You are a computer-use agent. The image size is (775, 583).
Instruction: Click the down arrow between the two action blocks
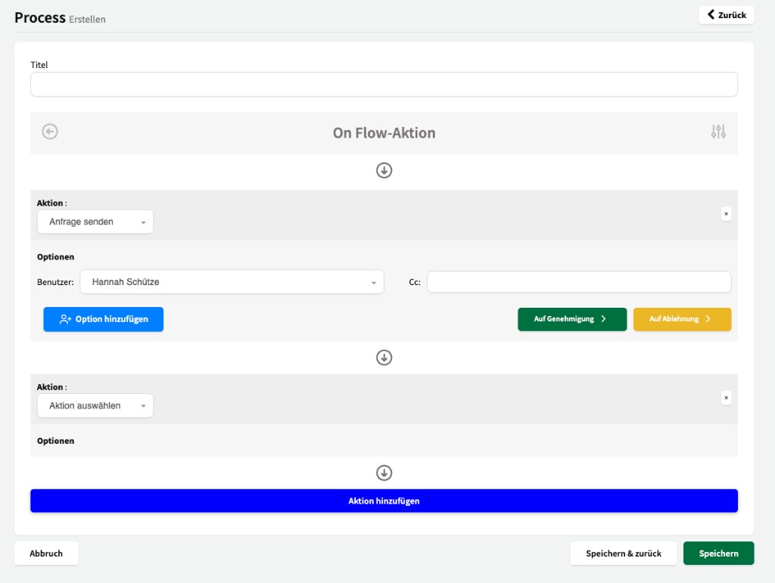[384, 358]
